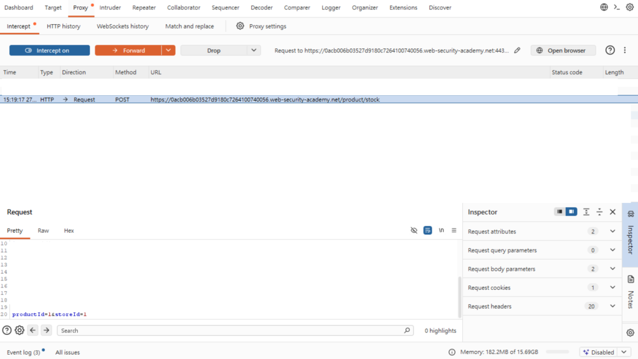638x359 pixels.
Task: Toggle line wrap icon in request editor
Action: pos(427,230)
